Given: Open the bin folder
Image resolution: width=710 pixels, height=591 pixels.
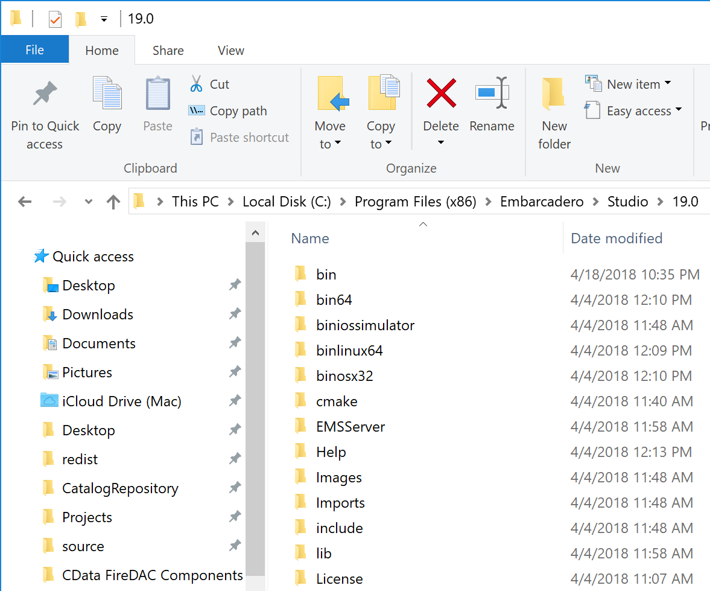Looking at the screenshot, I should 326,273.
